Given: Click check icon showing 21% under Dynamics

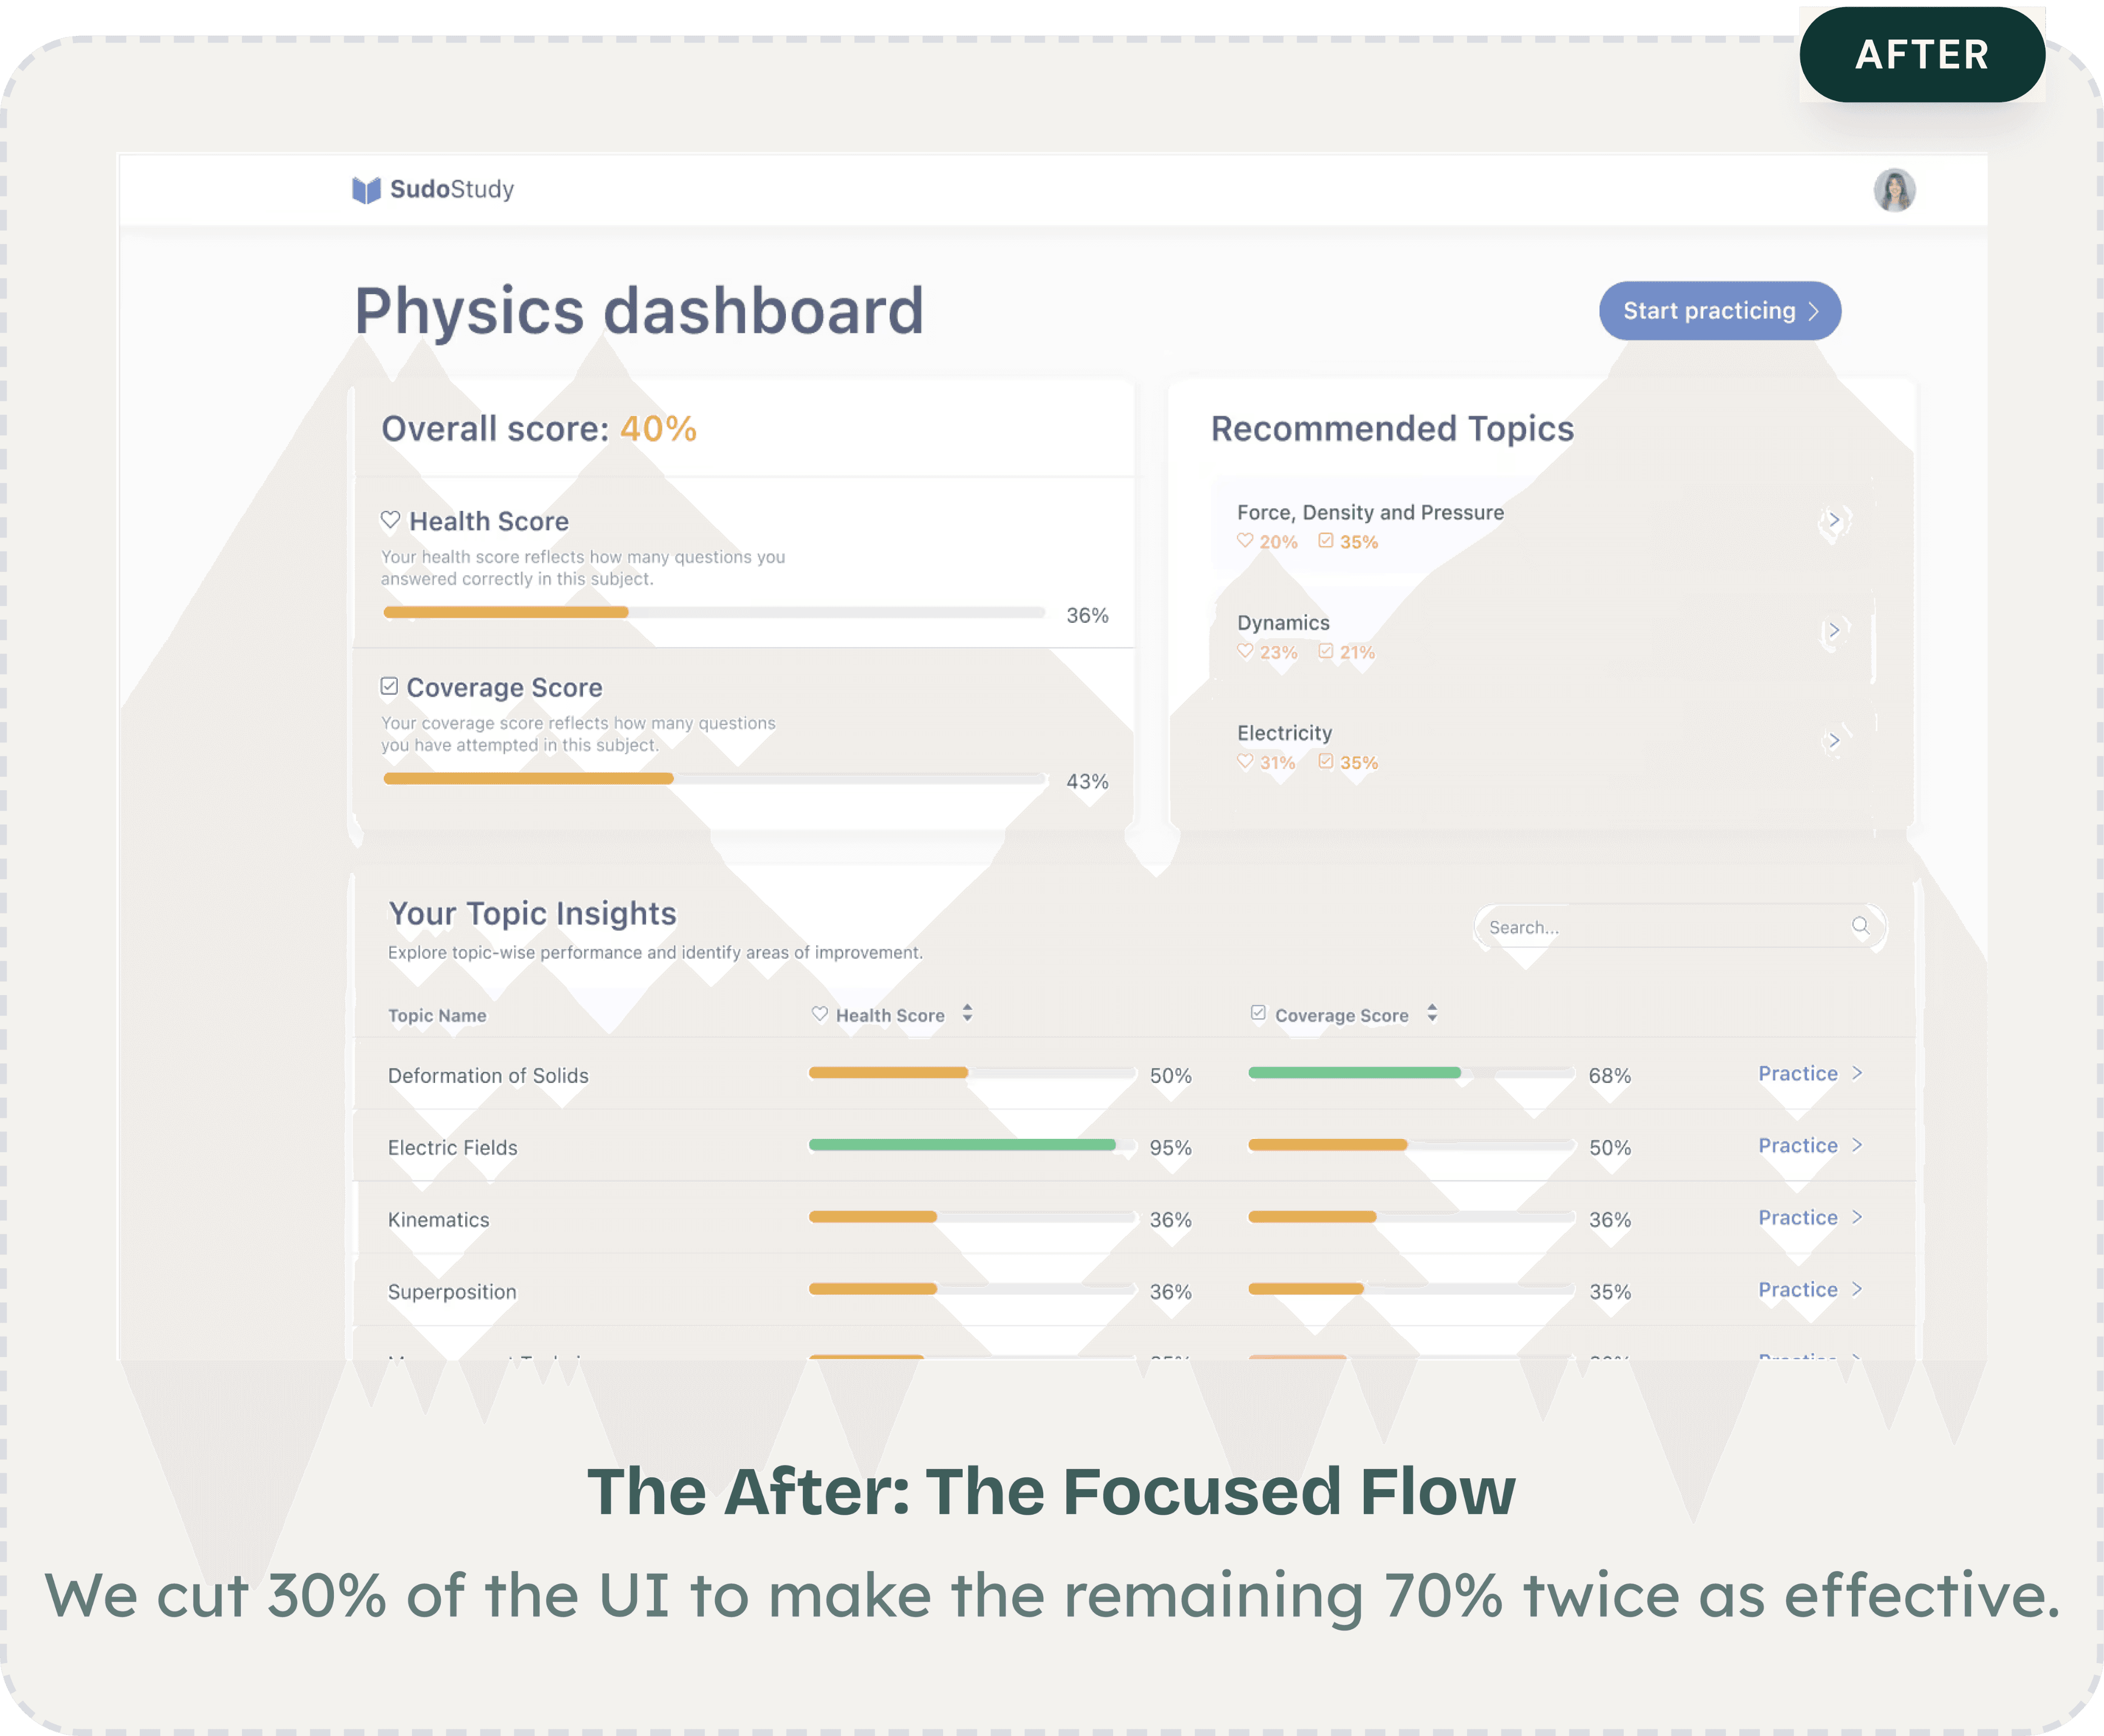Looking at the screenshot, I should point(1326,651).
